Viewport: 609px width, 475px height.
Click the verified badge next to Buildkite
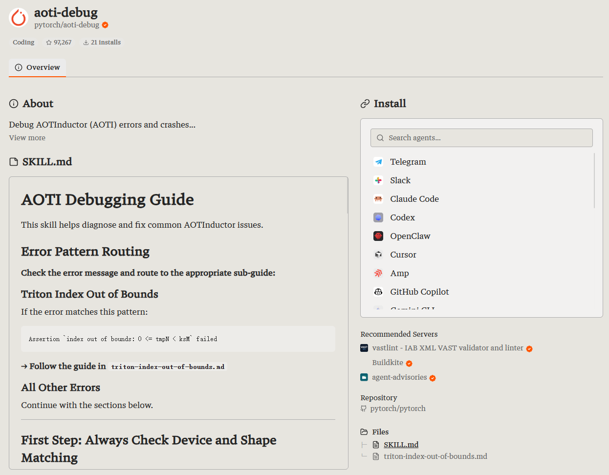point(409,363)
